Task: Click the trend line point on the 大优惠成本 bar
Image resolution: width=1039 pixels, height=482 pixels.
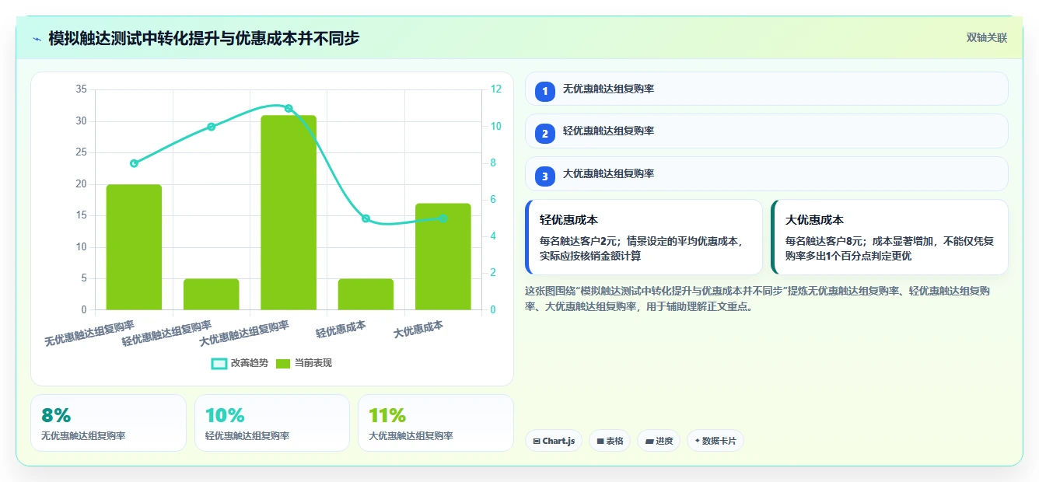Action: click(443, 218)
